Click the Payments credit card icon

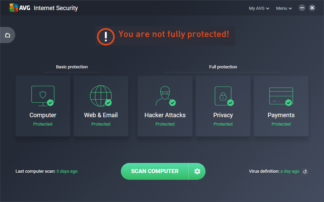click(281, 96)
